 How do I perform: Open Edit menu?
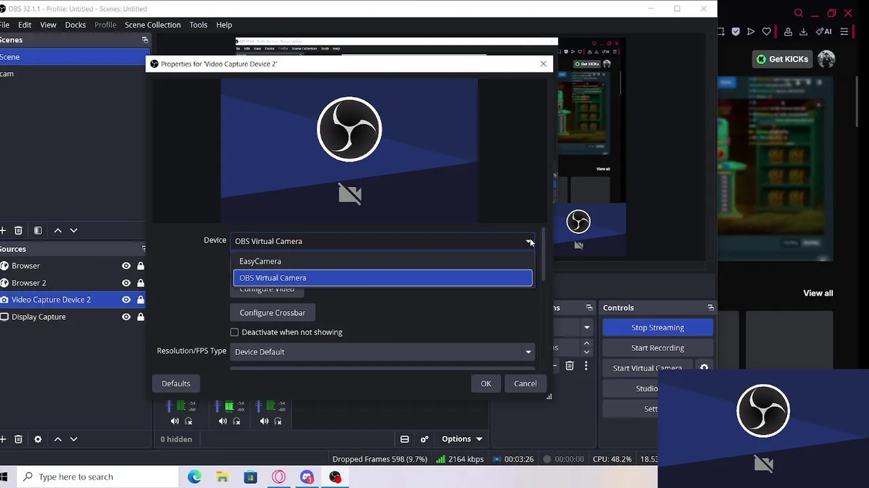coord(24,25)
